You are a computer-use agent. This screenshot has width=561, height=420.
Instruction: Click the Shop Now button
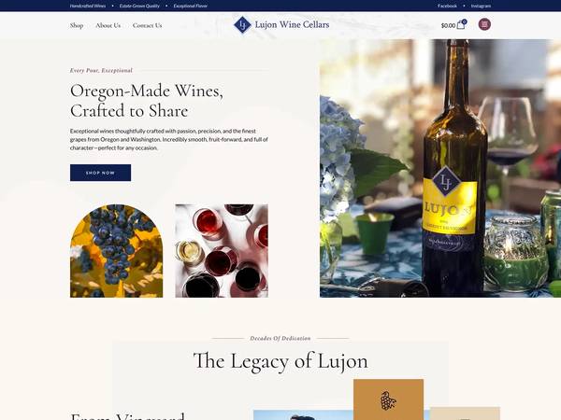(101, 173)
